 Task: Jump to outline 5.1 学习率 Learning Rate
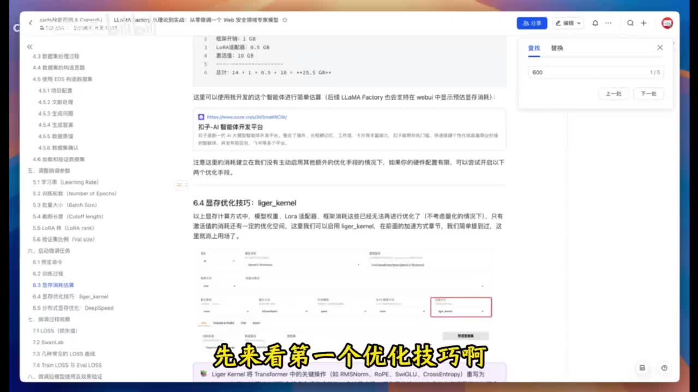coord(65,182)
